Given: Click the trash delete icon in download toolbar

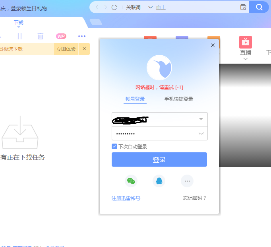Looking at the screenshot, I should coord(40,36).
